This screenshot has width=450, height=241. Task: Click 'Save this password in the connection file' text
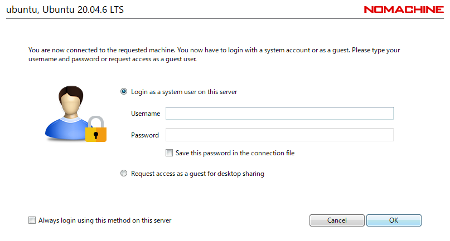coord(235,153)
